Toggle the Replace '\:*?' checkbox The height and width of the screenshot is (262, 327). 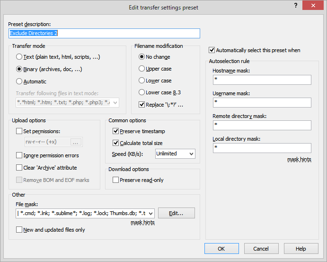pos(142,104)
